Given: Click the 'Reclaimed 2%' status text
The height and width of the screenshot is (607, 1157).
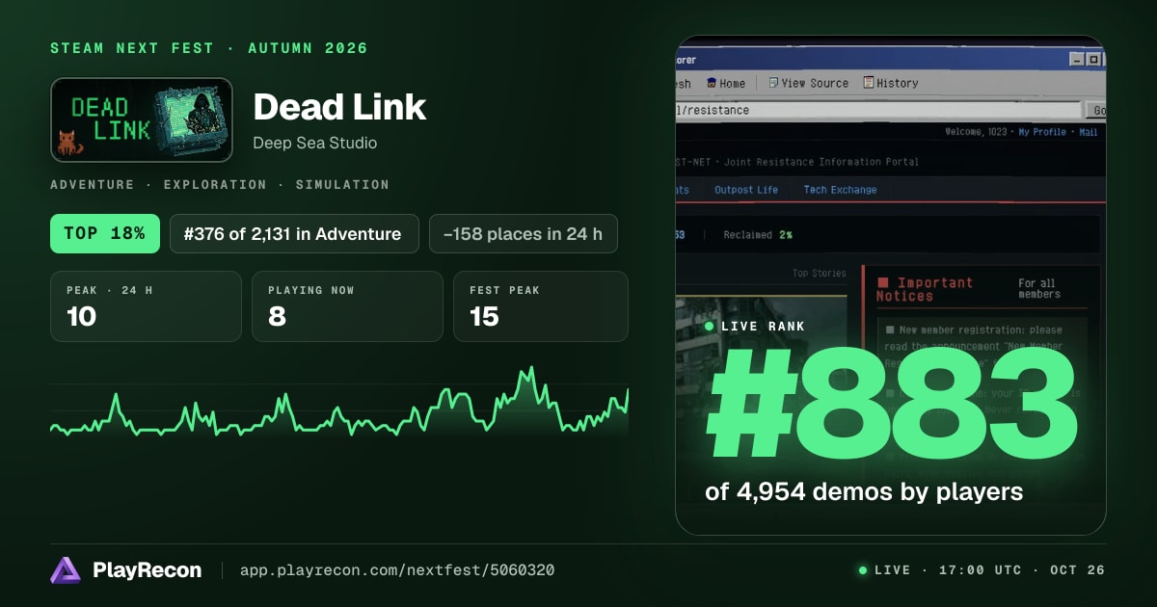Looking at the screenshot, I should [759, 235].
